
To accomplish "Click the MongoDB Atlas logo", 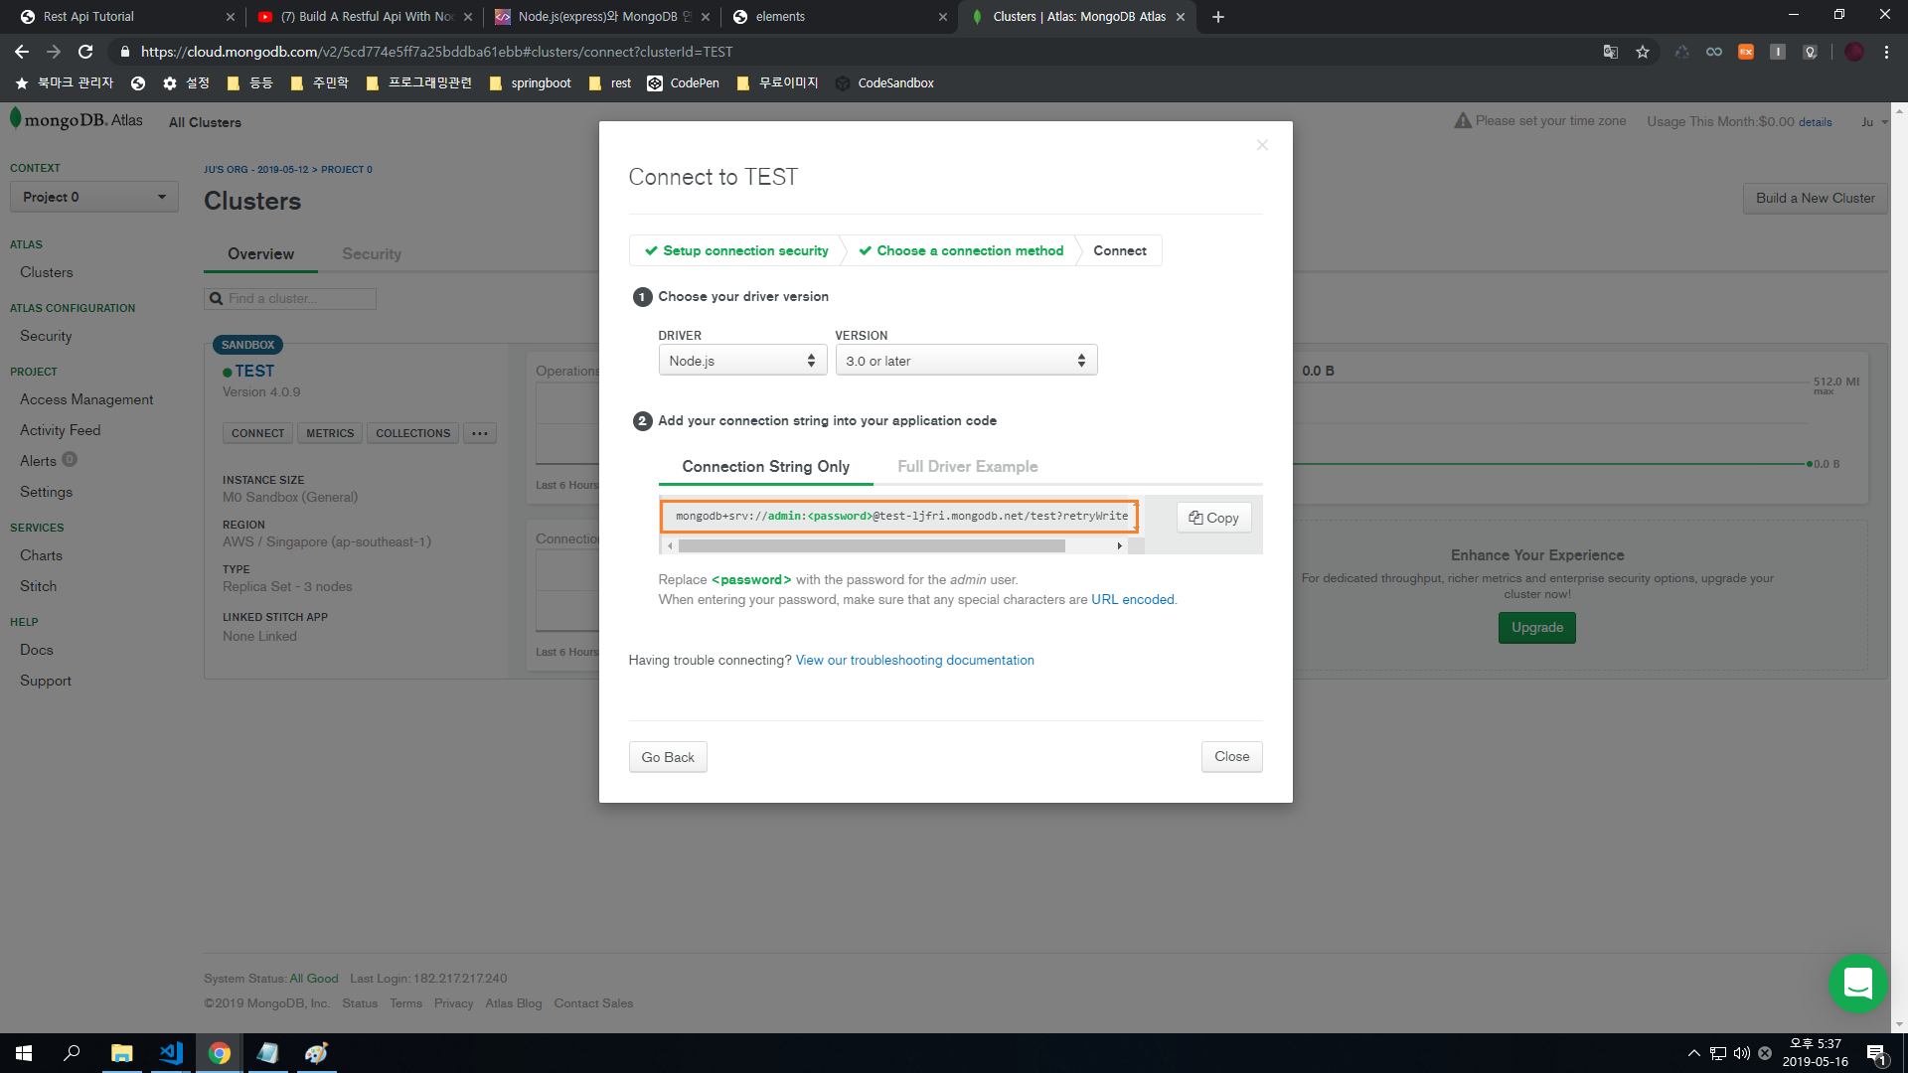I will [x=77, y=120].
